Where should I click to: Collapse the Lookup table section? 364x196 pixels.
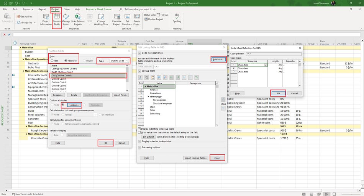[x=139, y=71]
